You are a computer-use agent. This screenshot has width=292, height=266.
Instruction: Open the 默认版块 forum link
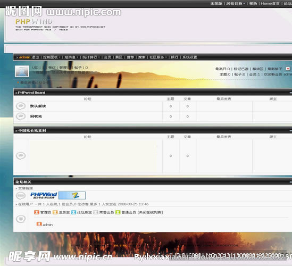38,106
